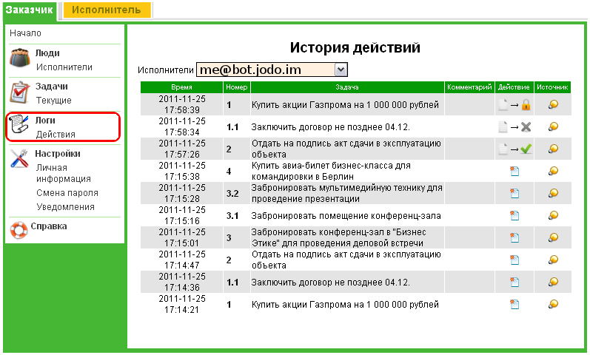Click the Settings (Настройки) tools icon

(x=20, y=160)
